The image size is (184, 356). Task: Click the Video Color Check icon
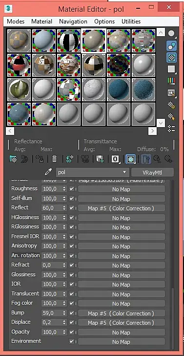pos(171,81)
